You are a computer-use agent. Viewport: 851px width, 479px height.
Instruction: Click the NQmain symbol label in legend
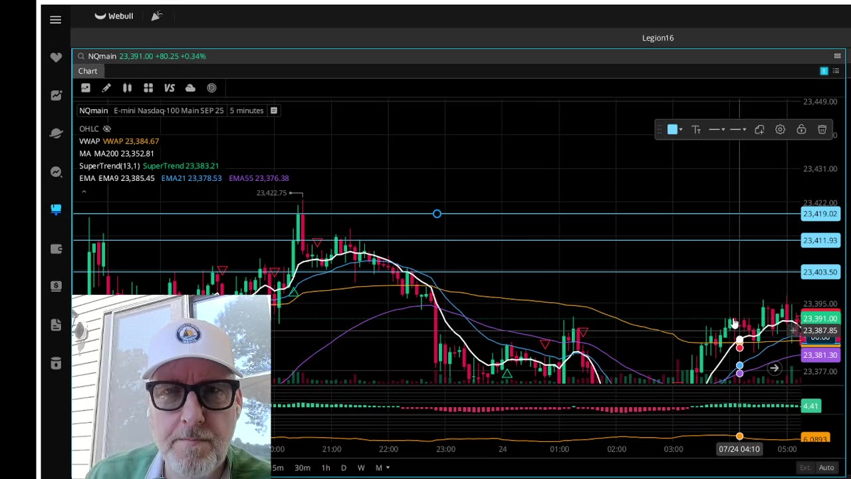pyautogui.click(x=93, y=110)
